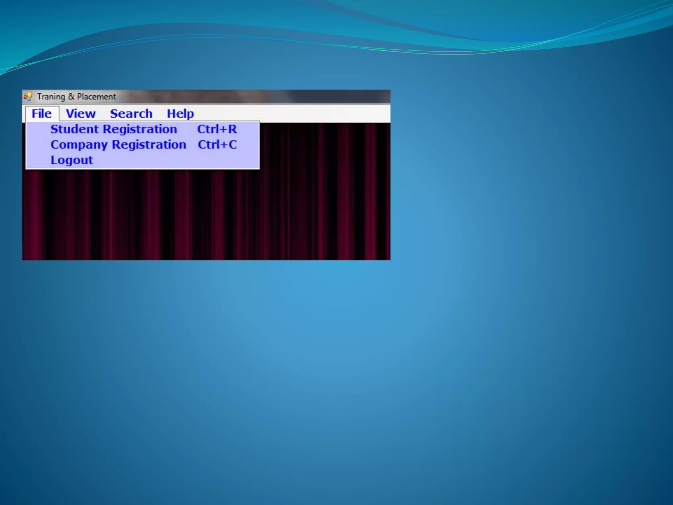Open the Help menu
Image resolution: width=673 pixels, height=505 pixels.
pyautogui.click(x=180, y=114)
